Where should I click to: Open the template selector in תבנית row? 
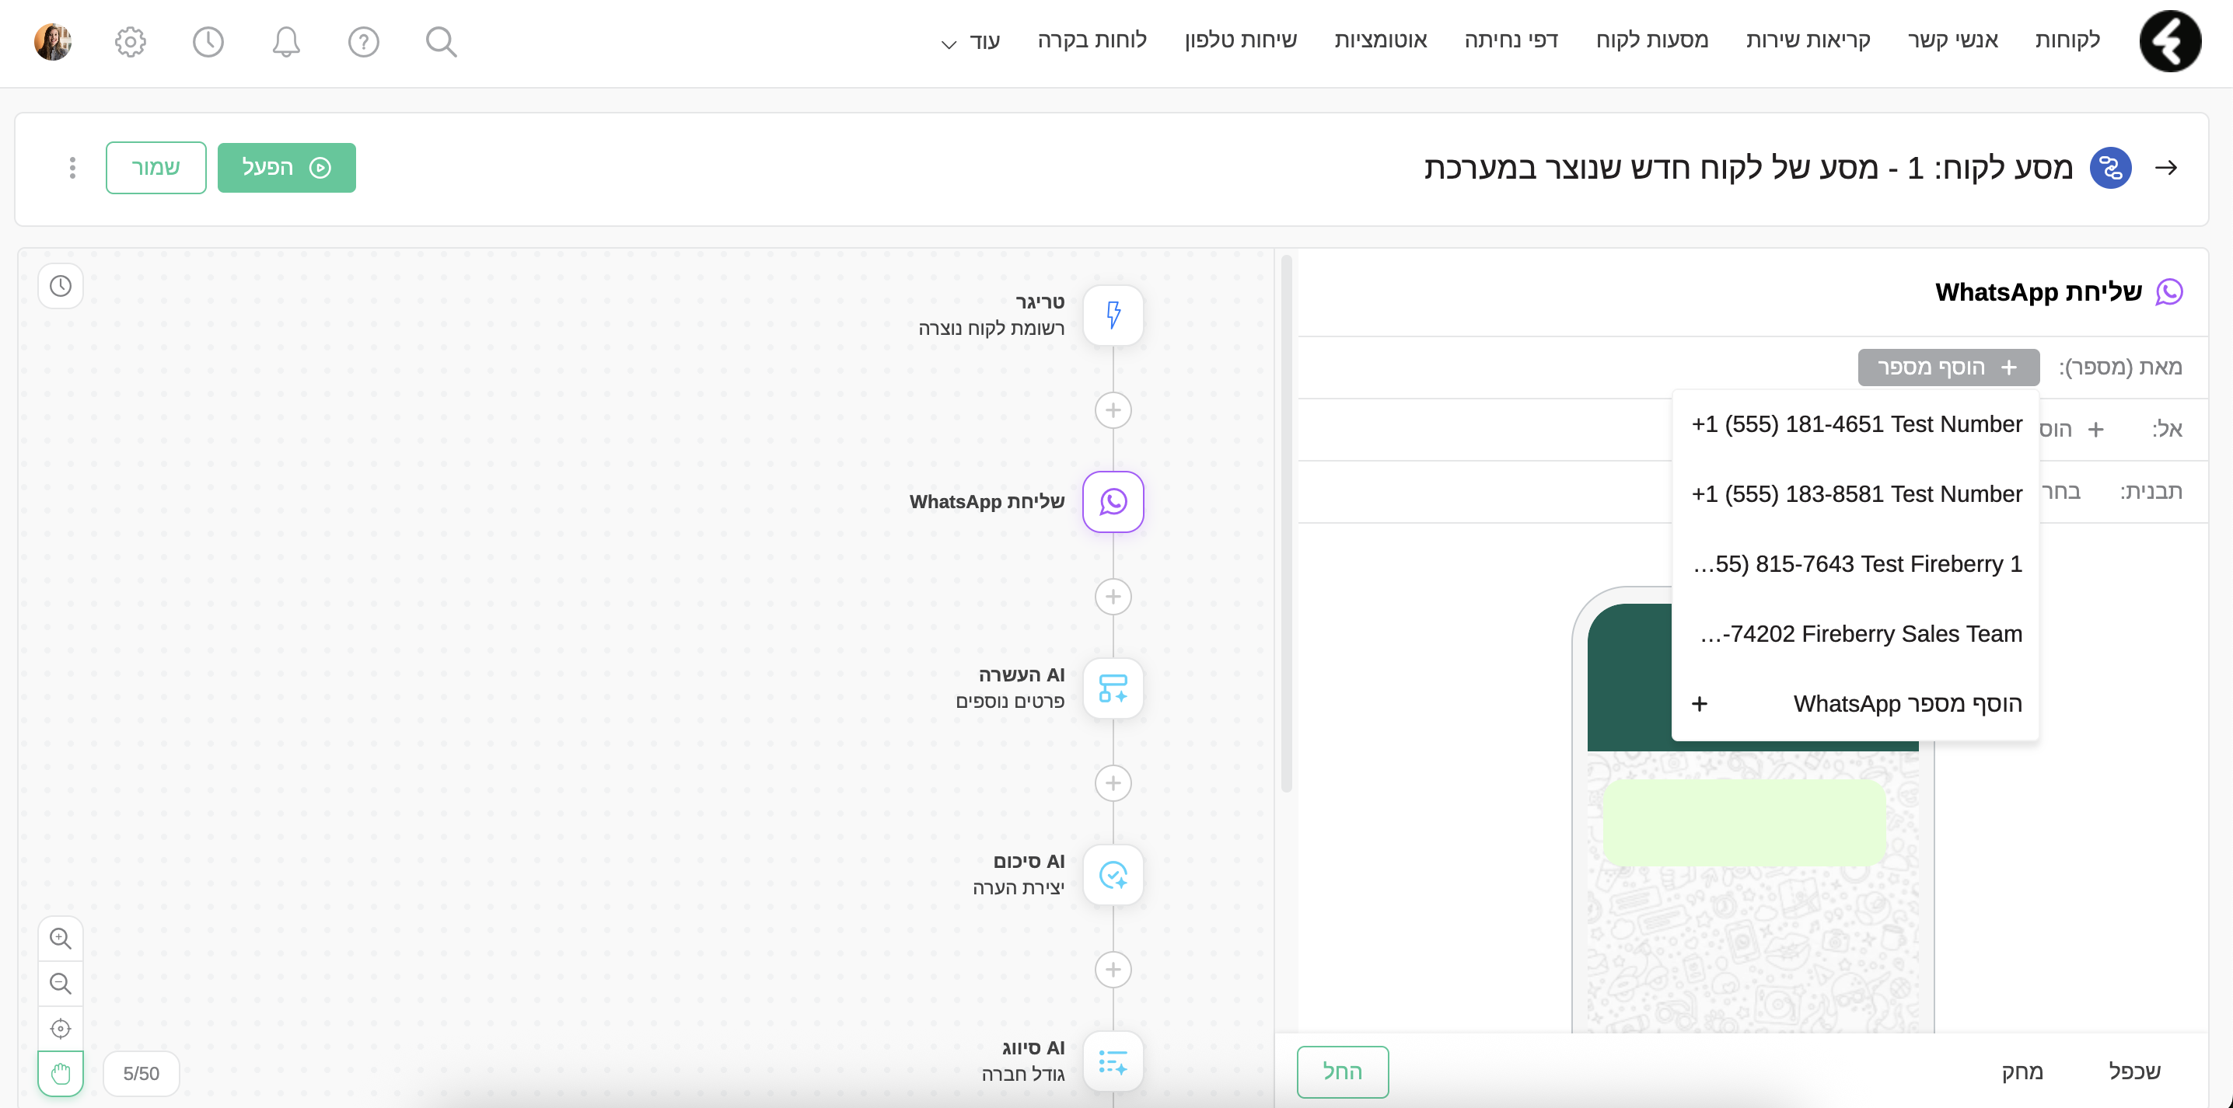pyautogui.click(x=2060, y=491)
